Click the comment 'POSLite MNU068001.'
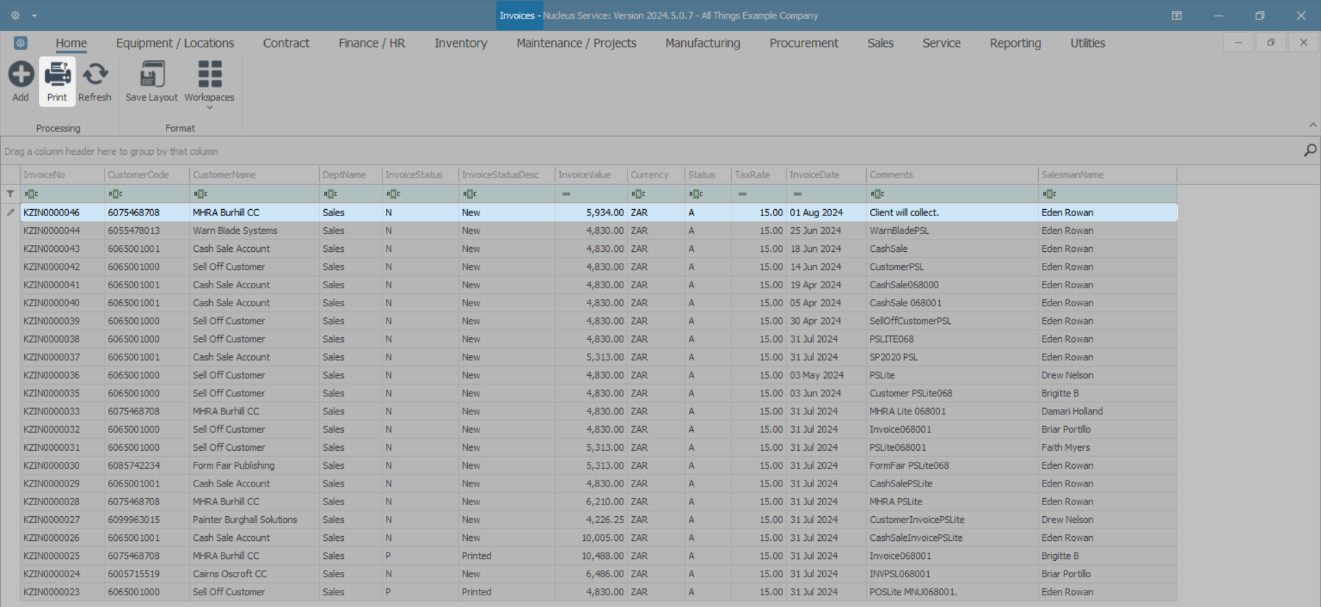Viewport: 1321px width, 607px height. click(913, 592)
